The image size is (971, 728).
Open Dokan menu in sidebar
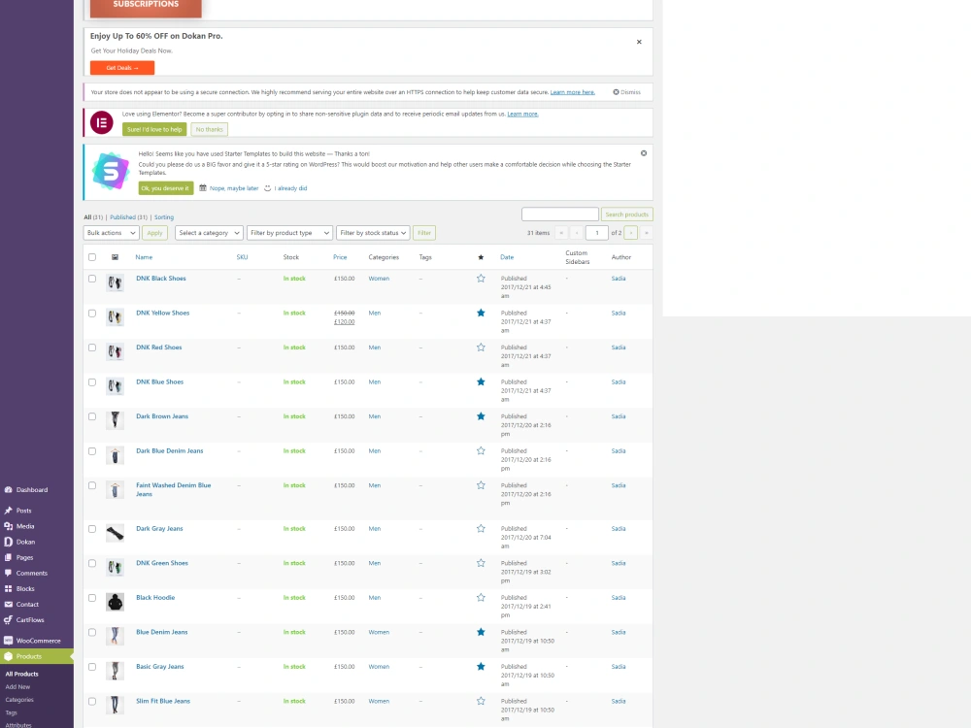(x=25, y=542)
